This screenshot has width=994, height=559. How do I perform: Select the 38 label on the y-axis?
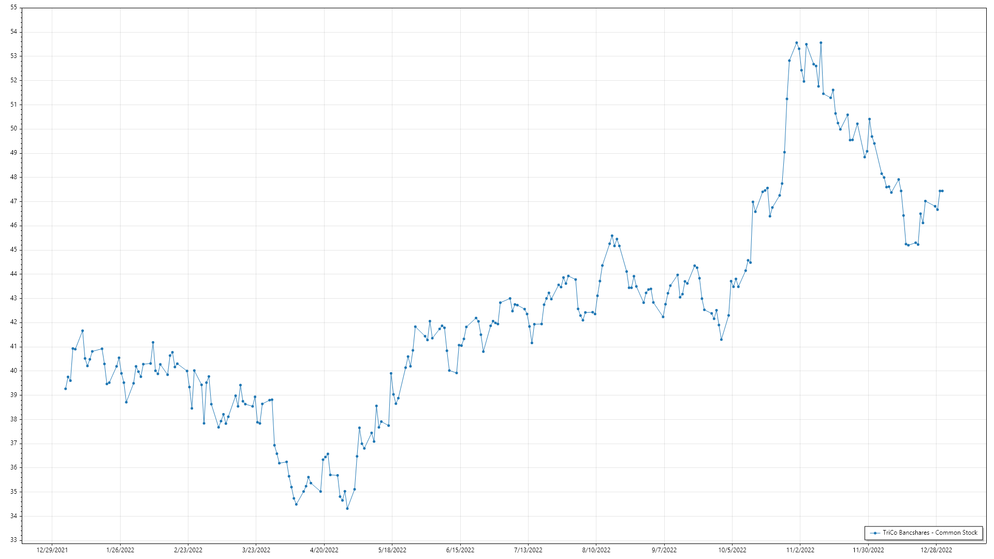pyautogui.click(x=13, y=419)
